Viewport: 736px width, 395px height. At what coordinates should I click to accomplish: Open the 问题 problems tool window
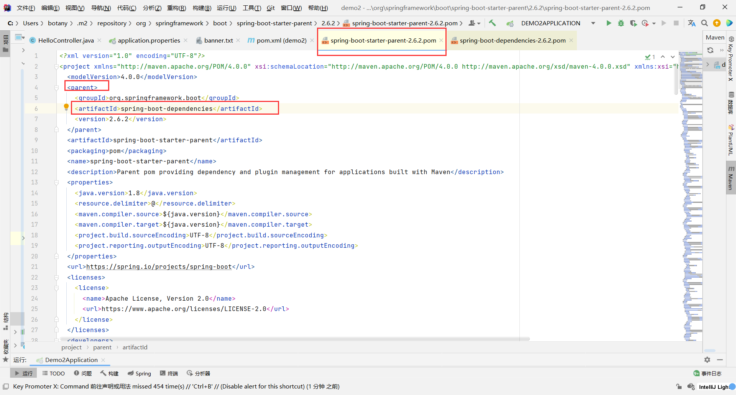[83, 373]
